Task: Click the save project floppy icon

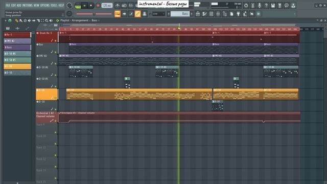Action: [x=273, y=6]
